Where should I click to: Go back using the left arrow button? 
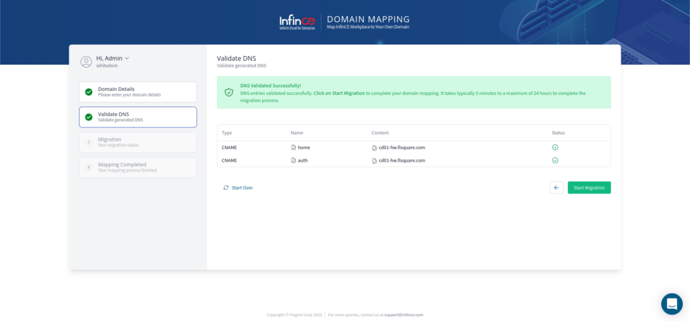[x=556, y=187]
